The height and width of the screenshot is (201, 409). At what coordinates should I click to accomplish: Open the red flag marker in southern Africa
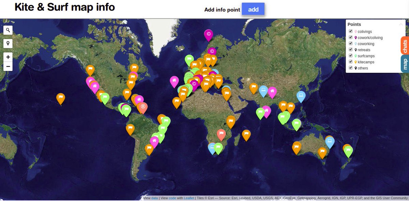click(221, 135)
